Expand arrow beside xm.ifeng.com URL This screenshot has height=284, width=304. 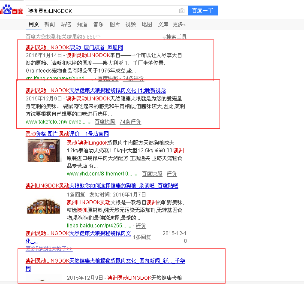pos(92,79)
